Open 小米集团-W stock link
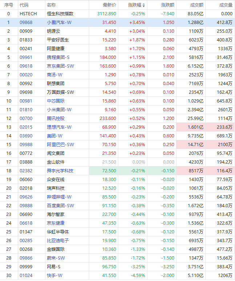Screen dimensions: 235x281 (59, 110)
